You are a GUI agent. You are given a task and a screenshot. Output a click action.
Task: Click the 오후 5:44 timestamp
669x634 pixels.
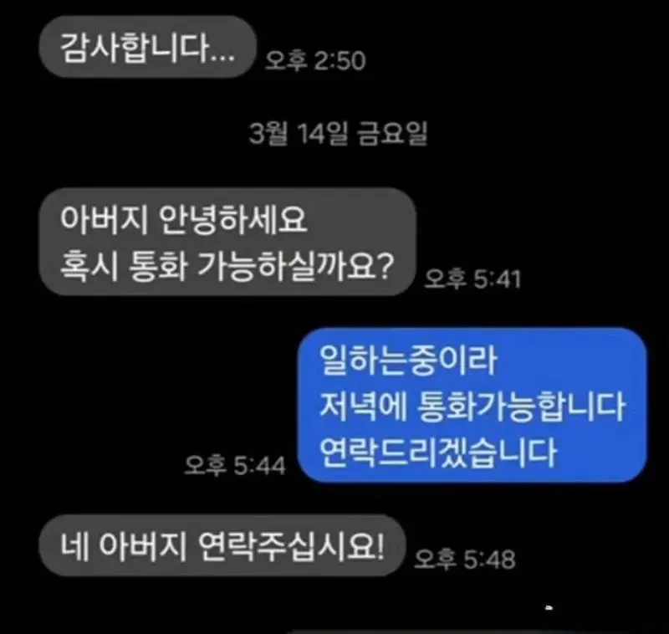coord(235,465)
